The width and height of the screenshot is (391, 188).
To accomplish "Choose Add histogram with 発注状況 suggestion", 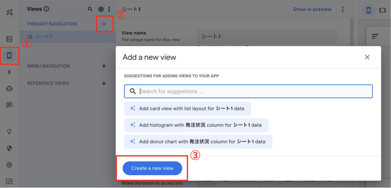I will 196,125.
